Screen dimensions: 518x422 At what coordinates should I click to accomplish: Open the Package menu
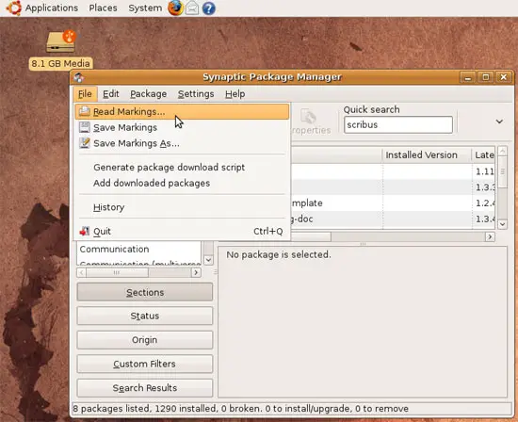point(148,94)
